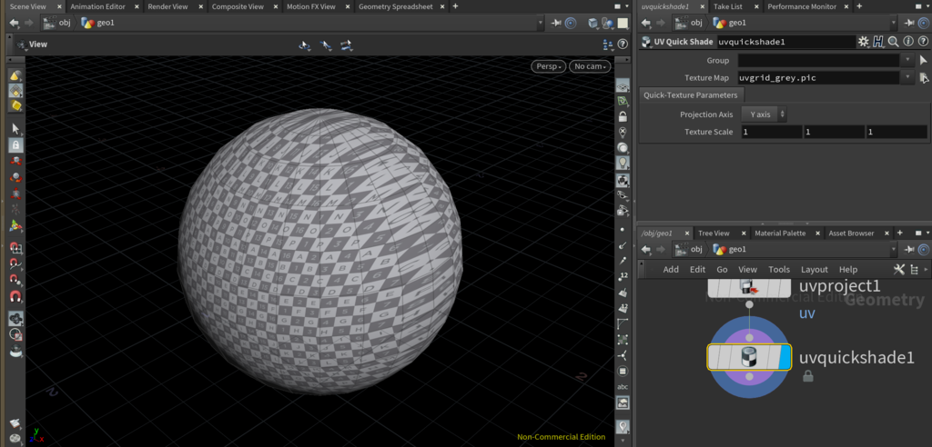932x447 pixels.
Task: Toggle the padlock icon in right viewport toolbar
Action: pos(623,116)
